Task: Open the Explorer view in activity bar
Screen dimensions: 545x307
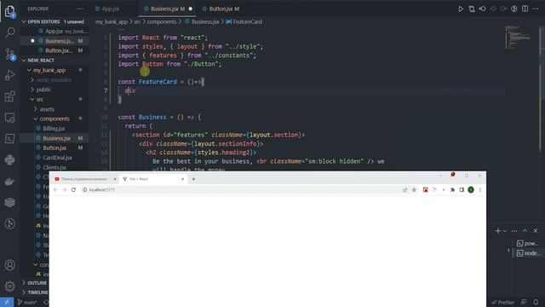Action: coord(9,11)
